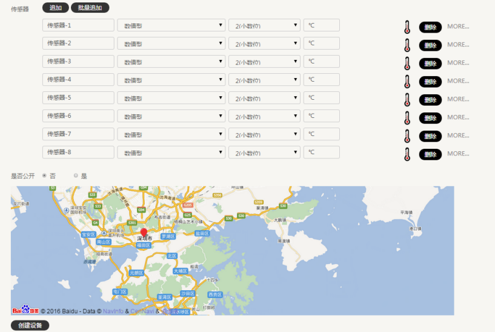Click the 传感器-6 name input field
The width and height of the screenshot is (495, 332).
78,116
